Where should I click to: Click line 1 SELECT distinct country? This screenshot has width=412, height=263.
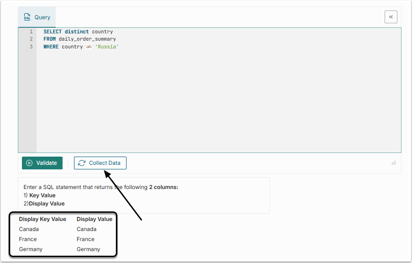coord(78,32)
